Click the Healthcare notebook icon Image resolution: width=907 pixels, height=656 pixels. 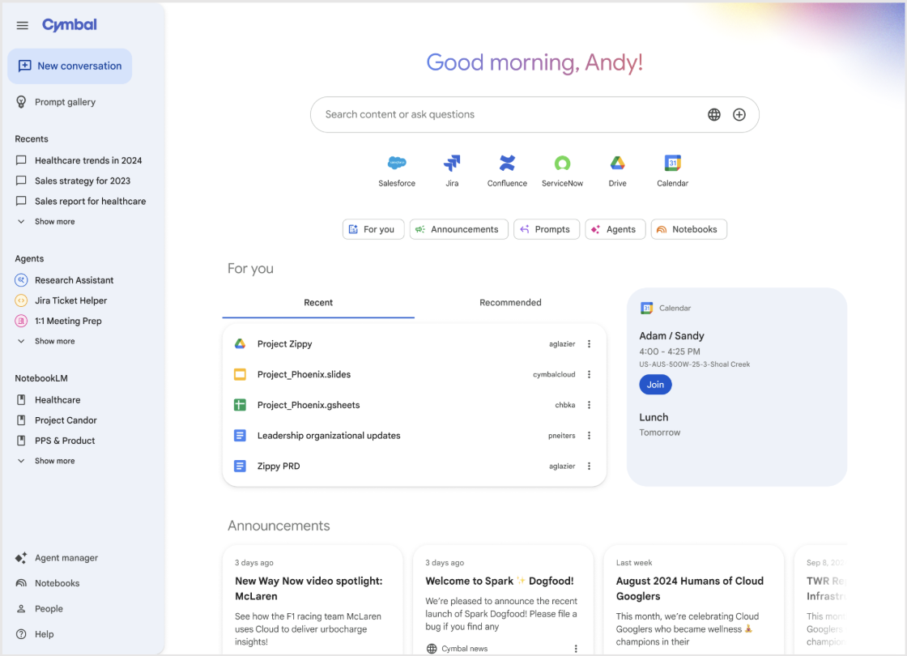click(21, 400)
